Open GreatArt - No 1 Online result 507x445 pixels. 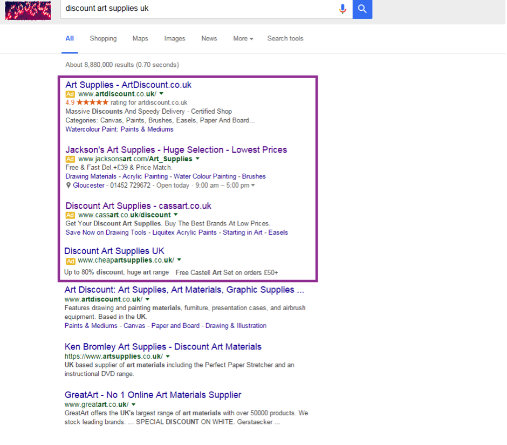153,395
